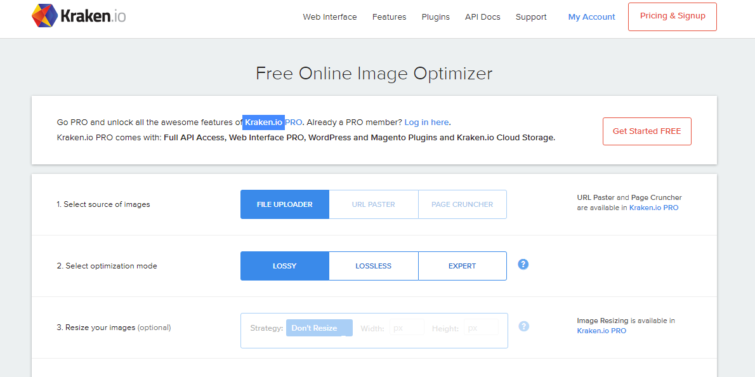
Task: Choose EXPERT optimization mode
Action: pyautogui.click(x=462, y=266)
